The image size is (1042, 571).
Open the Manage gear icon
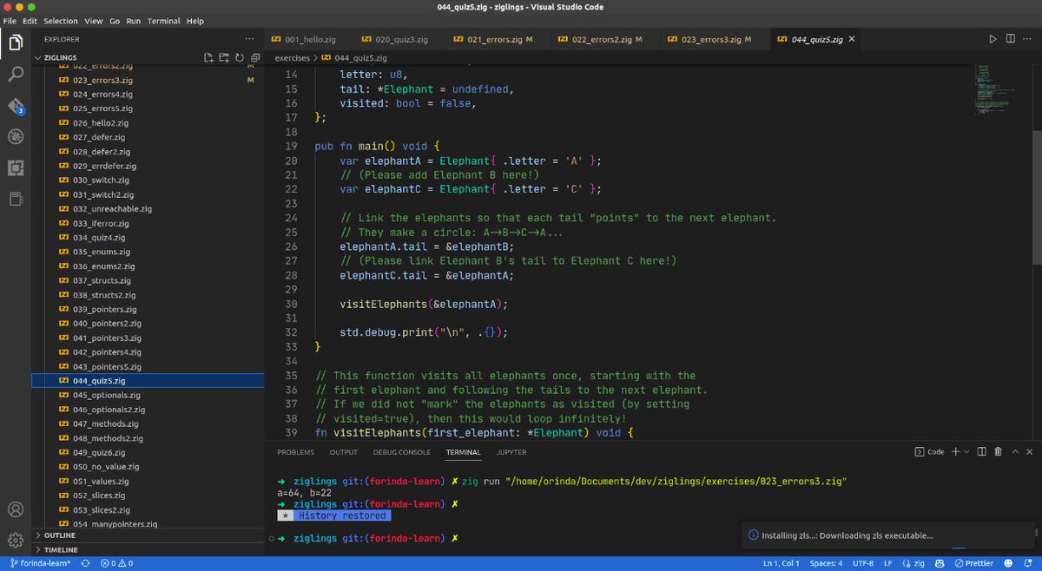coord(15,540)
